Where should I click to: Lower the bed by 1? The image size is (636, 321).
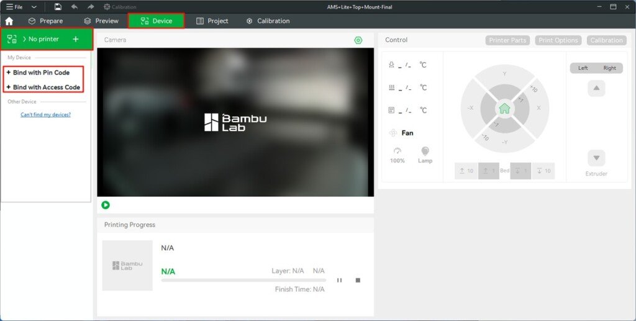(521, 171)
